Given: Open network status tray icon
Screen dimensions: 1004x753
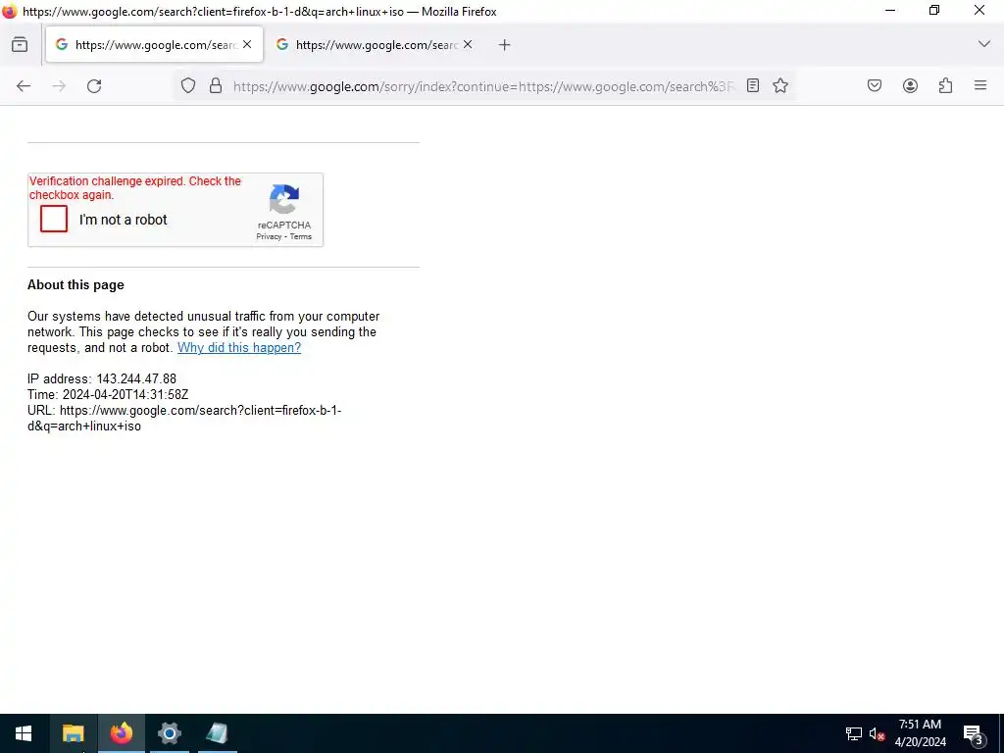Looking at the screenshot, I should tap(854, 733).
